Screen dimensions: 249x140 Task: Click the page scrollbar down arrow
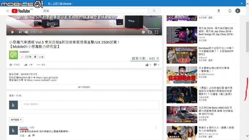(x=247, y=136)
